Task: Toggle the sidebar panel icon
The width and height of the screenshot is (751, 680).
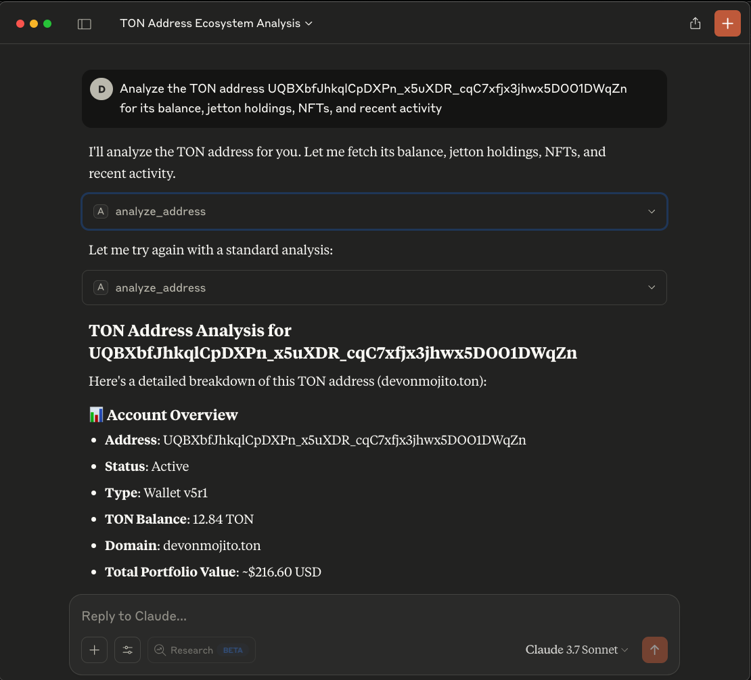Action: (x=85, y=24)
